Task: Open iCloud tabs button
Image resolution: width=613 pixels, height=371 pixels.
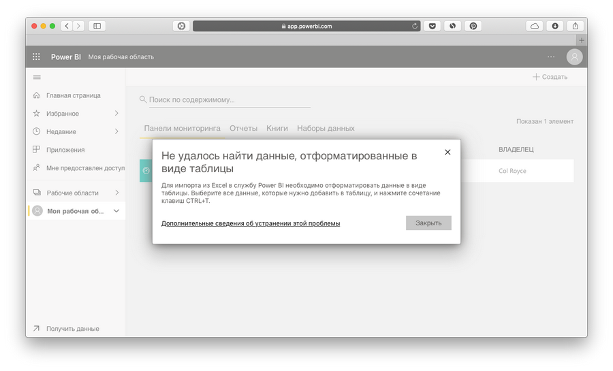Action: [x=535, y=26]
